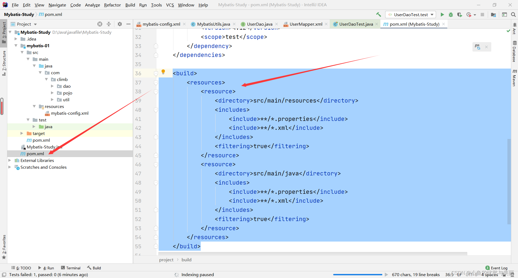Run tests with coverage icon
The width and height of the screenshot is (518, 278).
coord(460,15)
